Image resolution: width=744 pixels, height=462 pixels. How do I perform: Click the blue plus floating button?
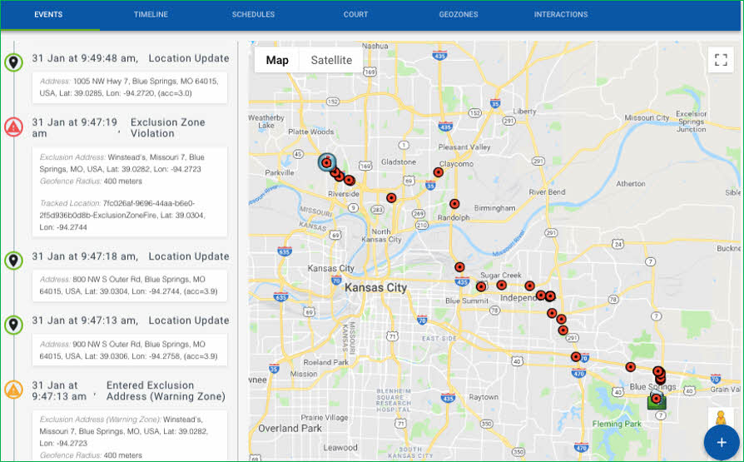pyautogui.click(x=722, y=442)
